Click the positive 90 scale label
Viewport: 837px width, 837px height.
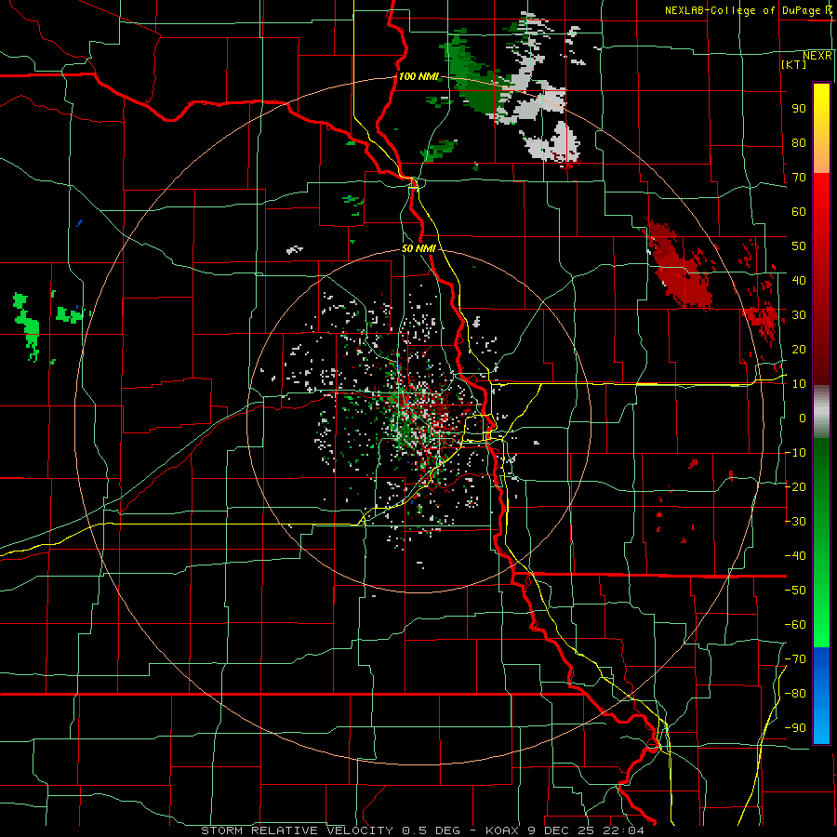pyautogui.click(x=799, y=109)
